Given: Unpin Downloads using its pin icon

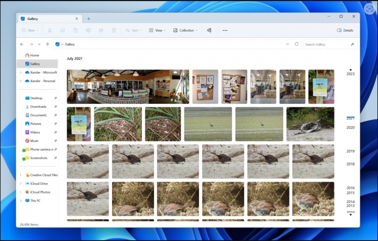Looking at the screenshot, I should 56,107.
